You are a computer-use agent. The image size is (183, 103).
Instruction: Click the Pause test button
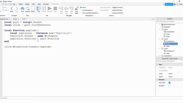coord(44,9)
